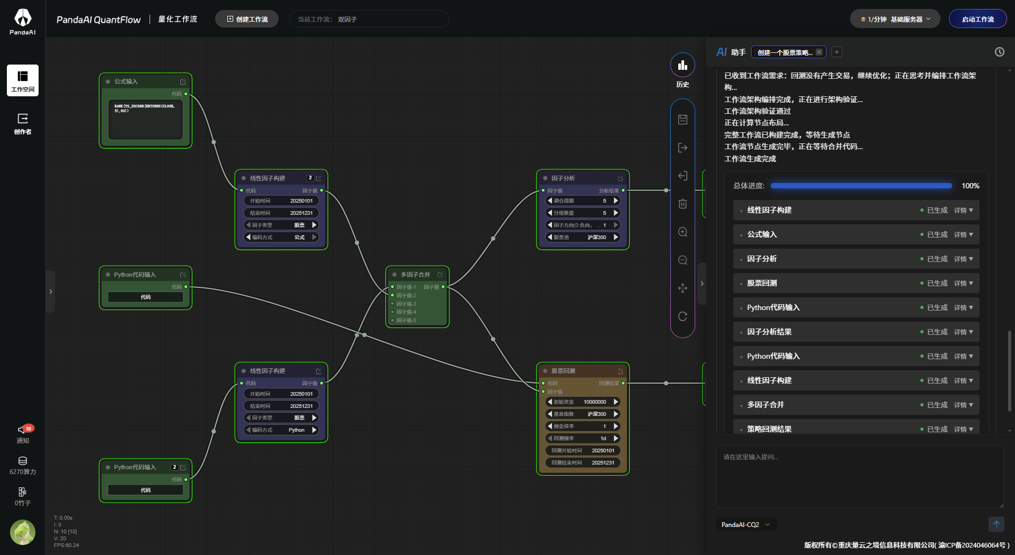Open the 基础服务器 server dropdown

click(x=895, y=19)
